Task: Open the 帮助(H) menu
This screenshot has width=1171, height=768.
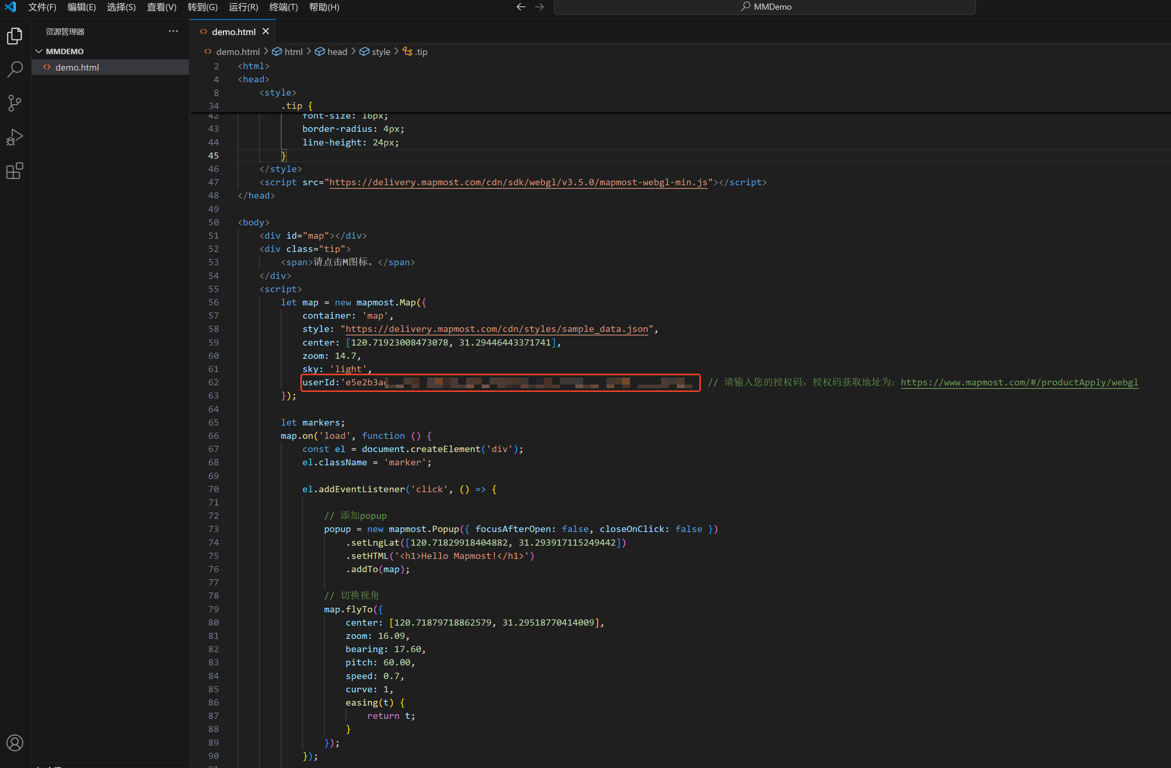Action: point(324,7)
